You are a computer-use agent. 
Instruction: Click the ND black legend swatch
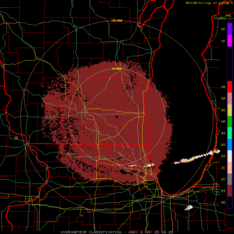[x=230, y=202]
